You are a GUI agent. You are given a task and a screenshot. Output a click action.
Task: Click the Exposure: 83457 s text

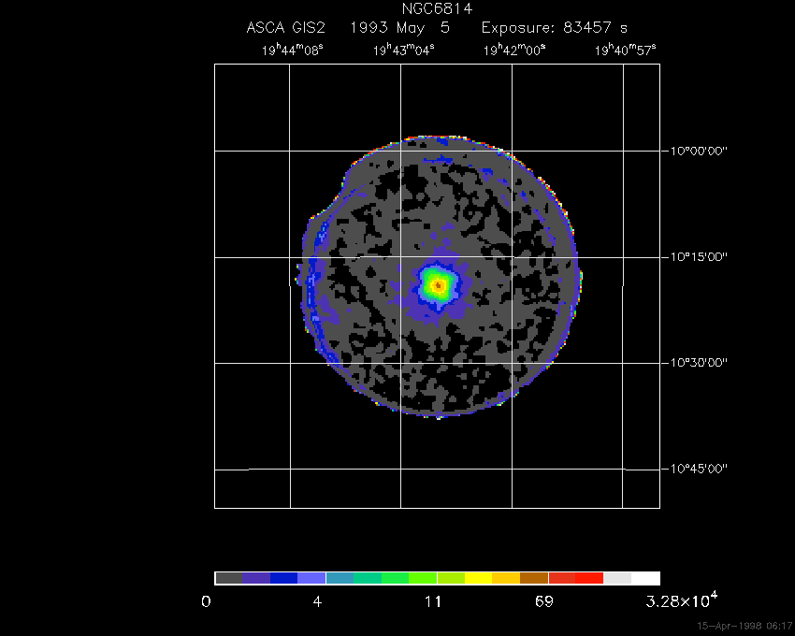pos(555,27)
